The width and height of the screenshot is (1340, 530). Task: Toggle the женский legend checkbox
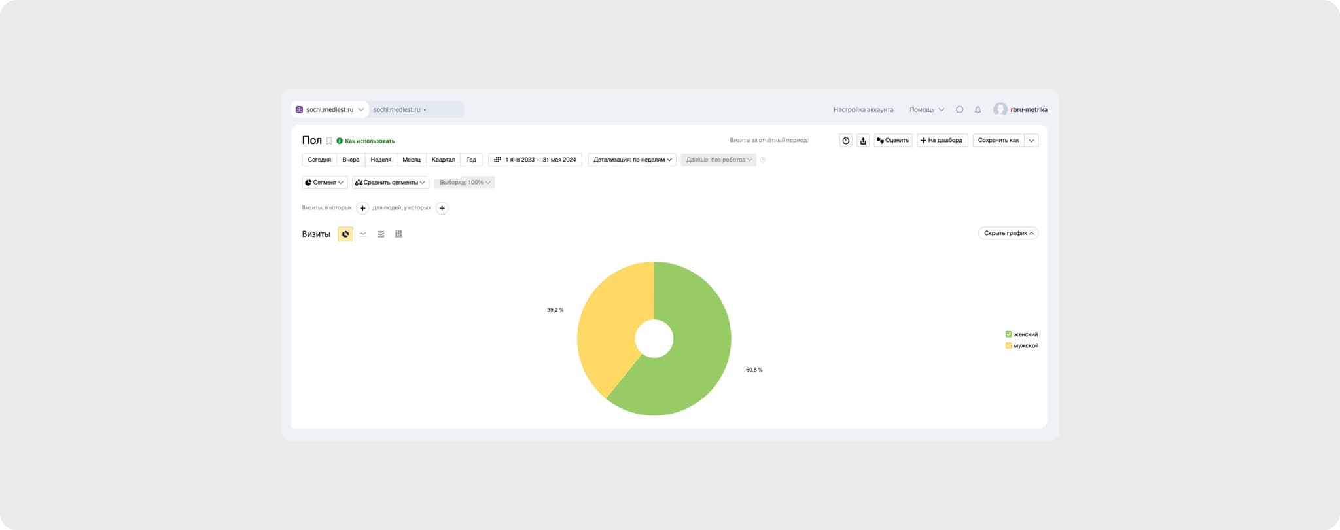(x=1008, y=334)
